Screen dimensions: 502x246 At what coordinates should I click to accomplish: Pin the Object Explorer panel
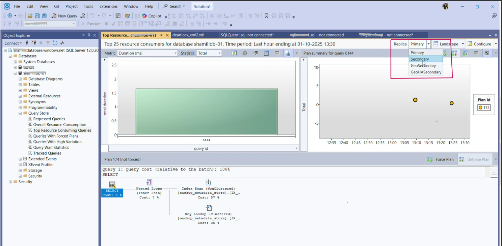click(89, 35)
